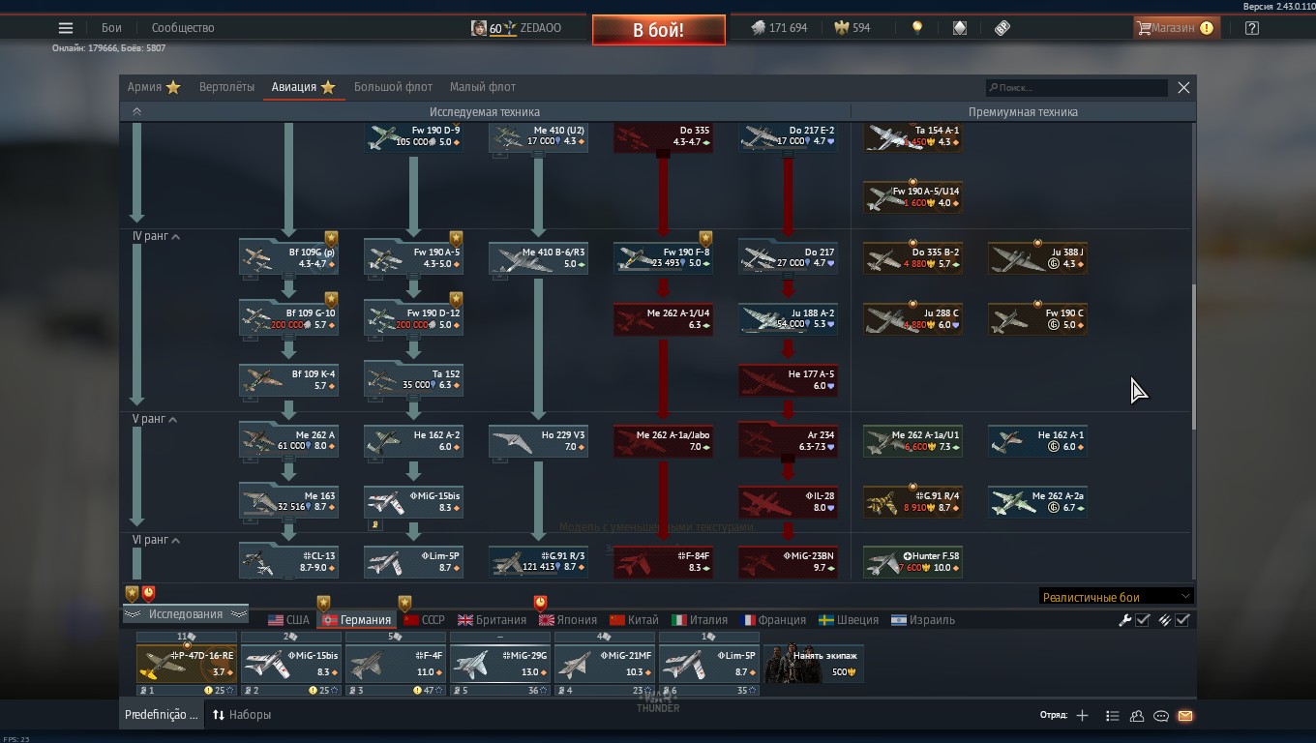Select the F-4F crew slot
The height and width of the screenshot is (743, 1316).
396,664
